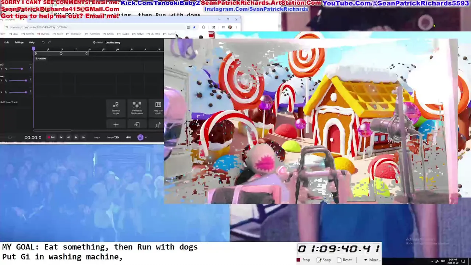Open the JIU JITSU bookmark folder

(153, 34)
